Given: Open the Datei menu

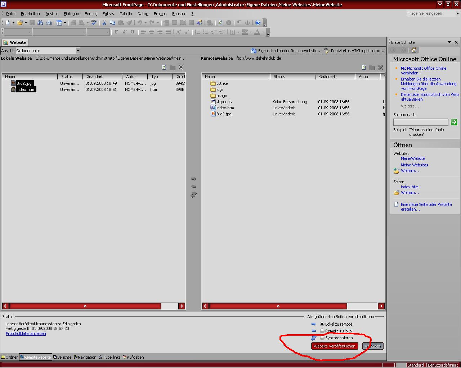Looking at the screenshot, I should (11, 14).
